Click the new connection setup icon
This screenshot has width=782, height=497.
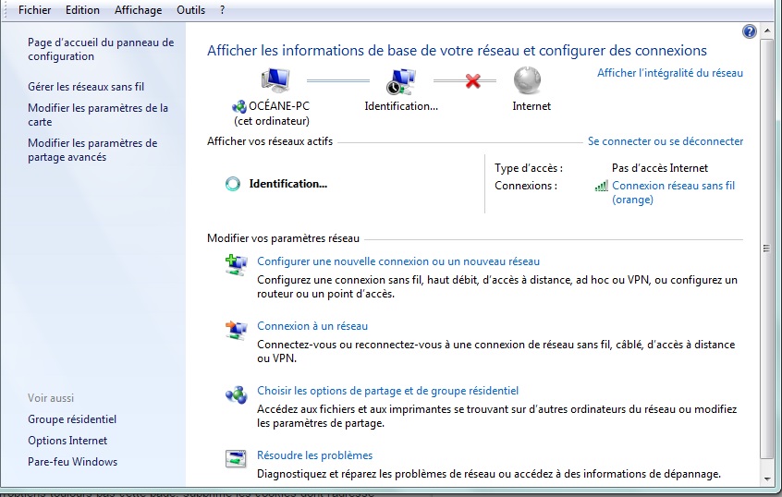click(x=237, y=265)
